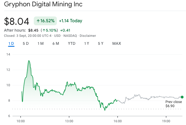Click the green end-point dot on the chart
The height and width of the screenshot is (125, 186).
click(x=182, y=97)
